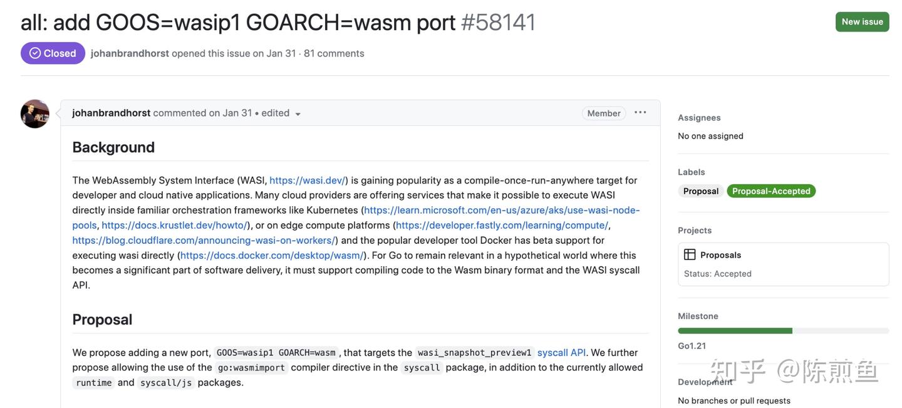Click johanbrandhorst's avatar image
This screenshot has height=408, width=902.
pyautogui.click(x=35, y=113)
